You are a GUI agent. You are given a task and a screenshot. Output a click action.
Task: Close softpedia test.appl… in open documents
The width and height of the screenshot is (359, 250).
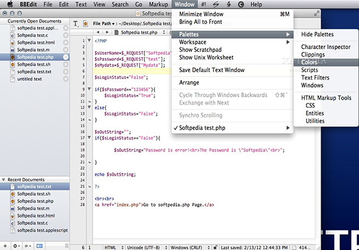coord(66,28)
